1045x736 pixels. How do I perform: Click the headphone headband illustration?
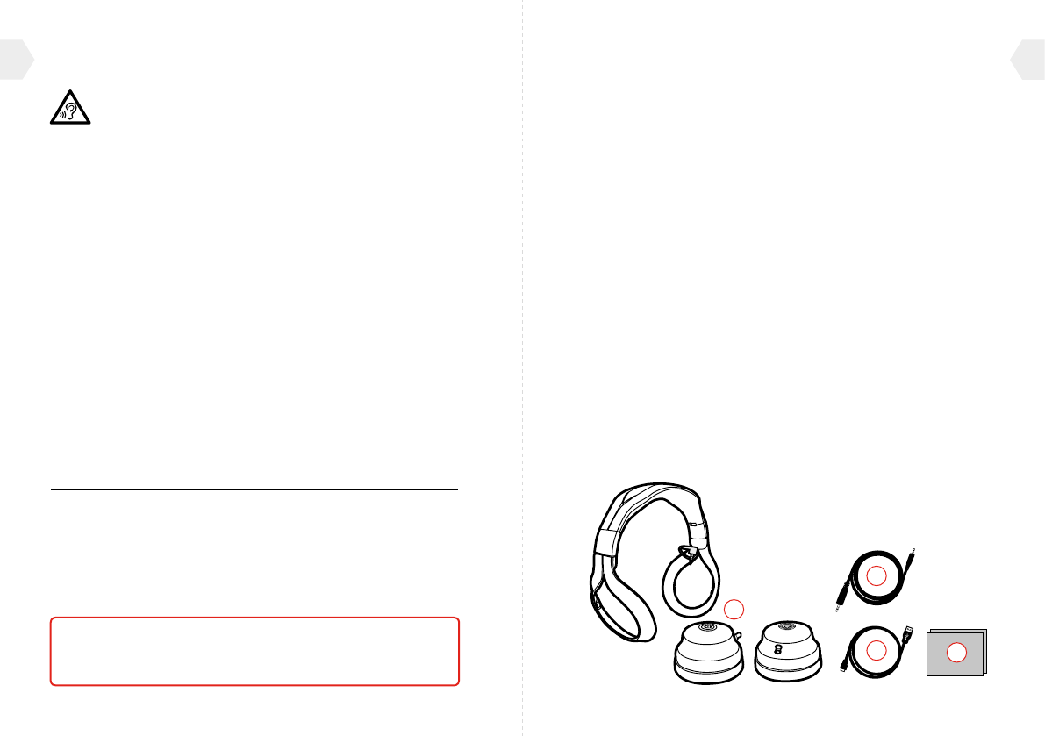pyautogui.click(x=654, y=561)
